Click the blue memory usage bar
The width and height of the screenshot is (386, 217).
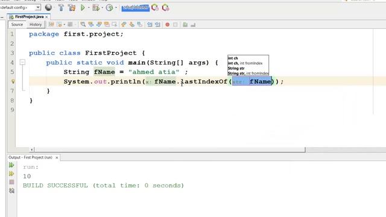[135, 8]
